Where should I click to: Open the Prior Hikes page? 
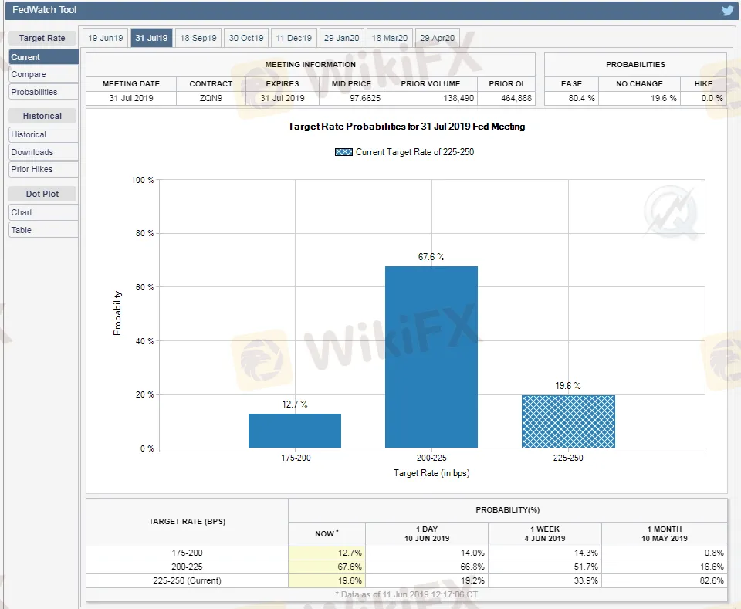pyautogui.click(x=43, y=169)
